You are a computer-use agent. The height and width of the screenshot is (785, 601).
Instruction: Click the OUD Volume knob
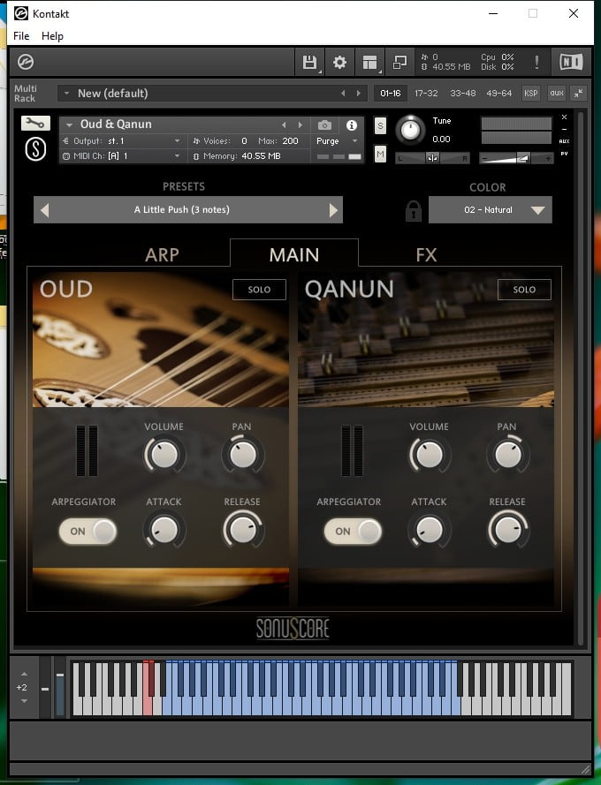164,455
